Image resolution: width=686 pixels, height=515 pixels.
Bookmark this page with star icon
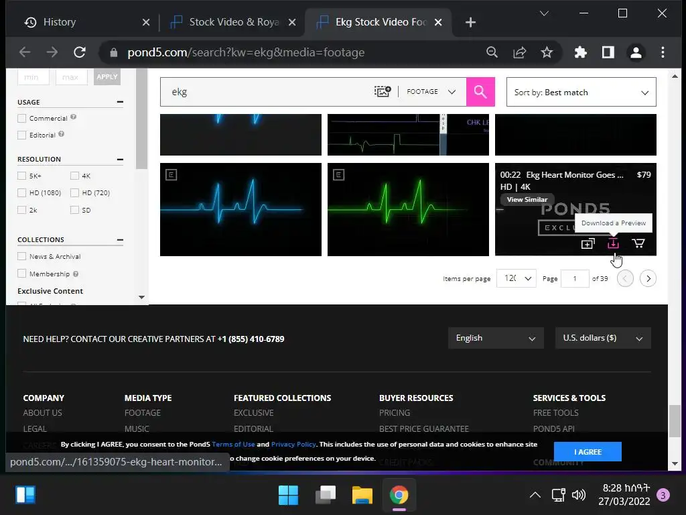click(x=547, y=52)
